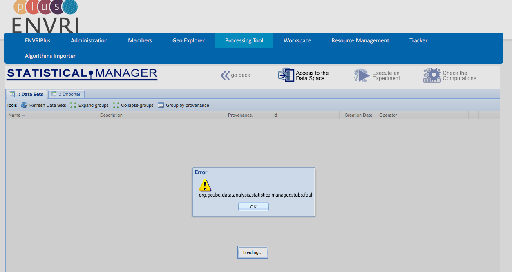Click the Statistical Manager logo

click(82, 74)
